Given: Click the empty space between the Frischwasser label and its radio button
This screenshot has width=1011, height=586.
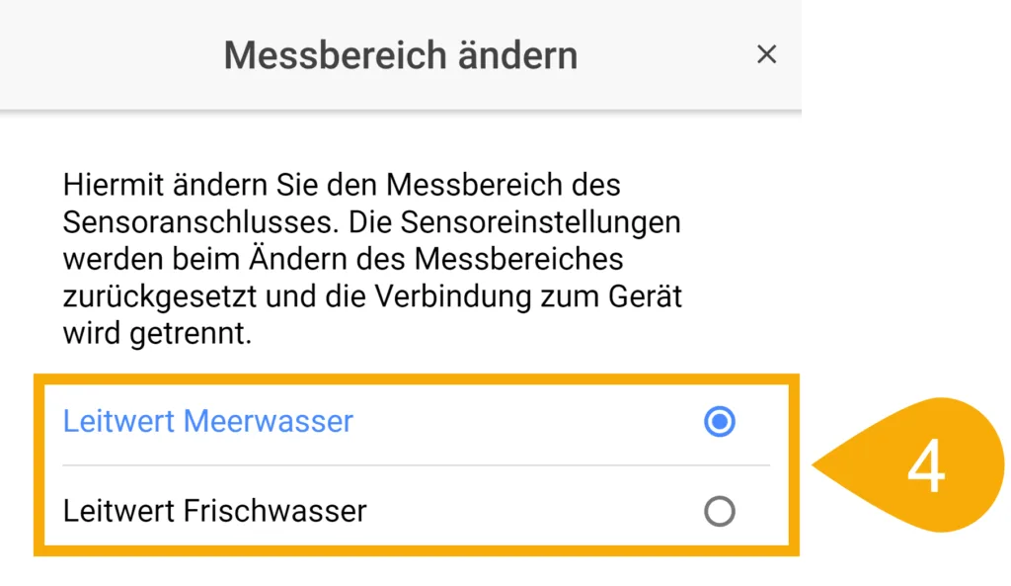Looking at the screenshot, I should point(533,511).
